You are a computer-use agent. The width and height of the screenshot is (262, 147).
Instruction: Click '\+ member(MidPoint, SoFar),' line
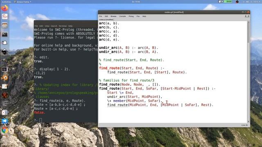pos(135,101)
